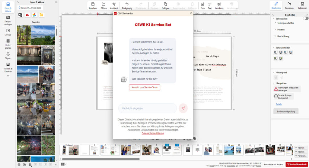Zoom out thumbnails with minus magnifier

click(19, 164)
